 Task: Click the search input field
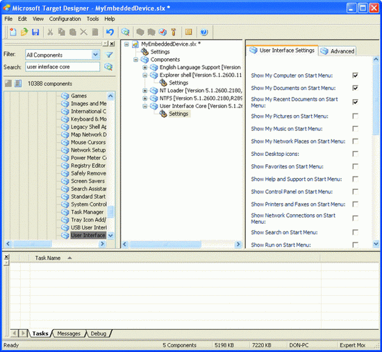(63, 67)
